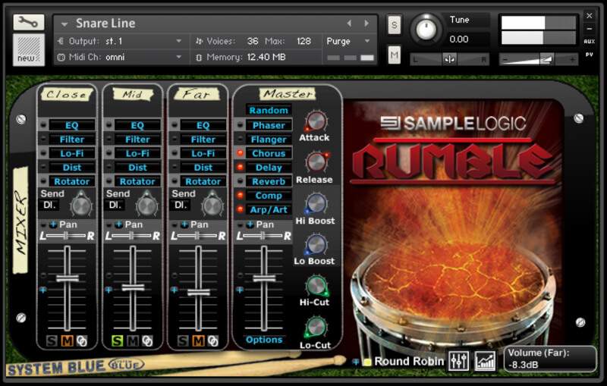This screenshot has height=386, width=607.
Task: Click the Close channel volume fader
Action: click(x=68, y=278)
